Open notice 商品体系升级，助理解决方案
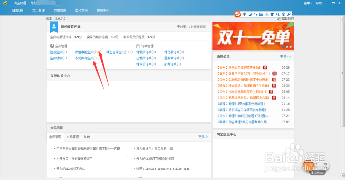 tap(243, 98)
